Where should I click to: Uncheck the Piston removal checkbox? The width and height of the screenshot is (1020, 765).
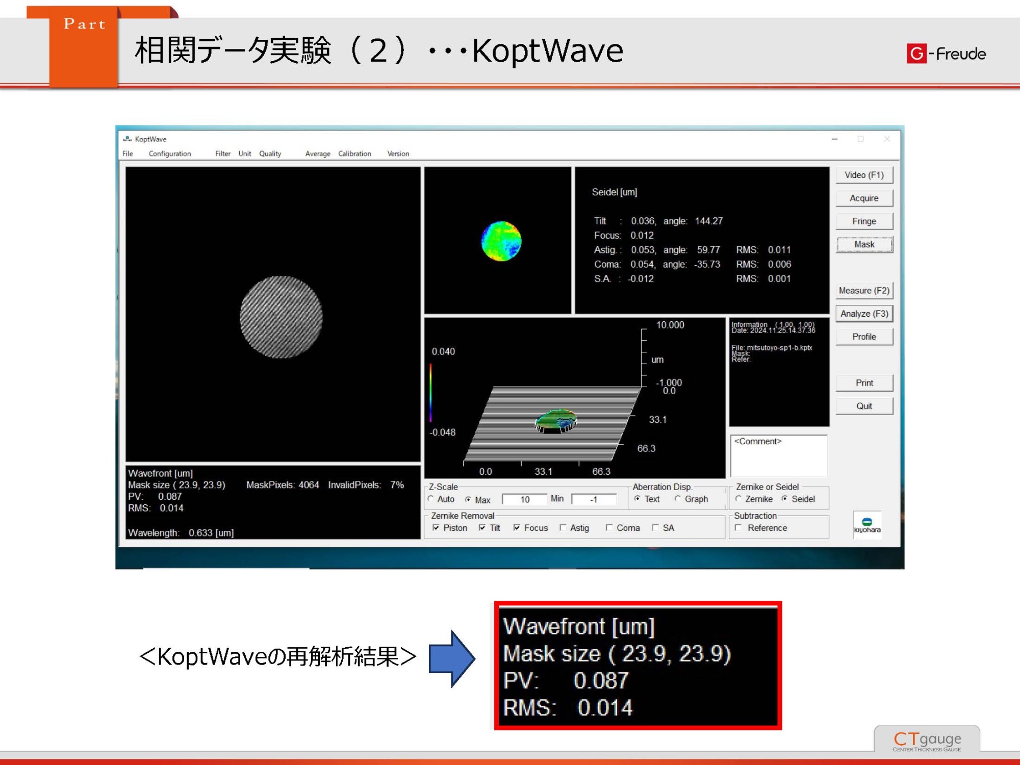tap(436, 528)
